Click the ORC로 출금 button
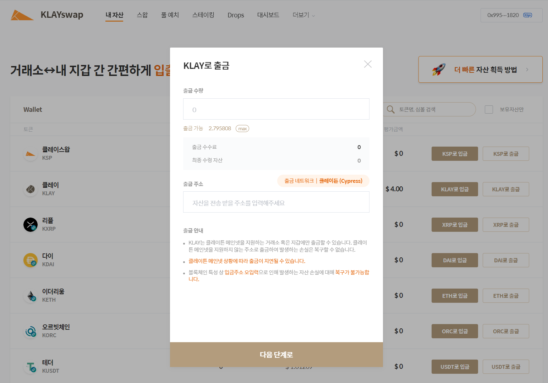 (506, 331)
